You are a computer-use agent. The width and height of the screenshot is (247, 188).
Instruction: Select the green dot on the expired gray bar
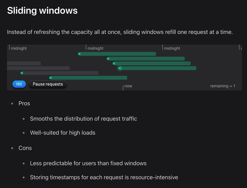22,73
